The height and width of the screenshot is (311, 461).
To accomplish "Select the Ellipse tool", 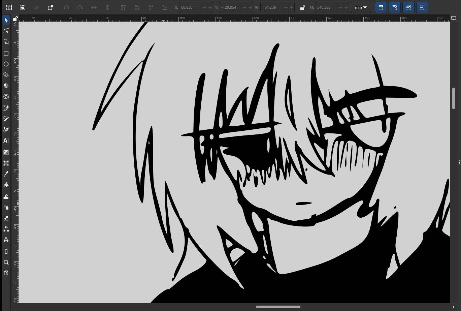I will [x=6, y=64].
